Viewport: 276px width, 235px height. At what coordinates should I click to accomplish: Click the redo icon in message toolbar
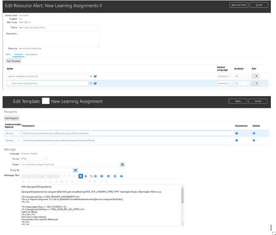pyautogui.click(x=69, y=176)
